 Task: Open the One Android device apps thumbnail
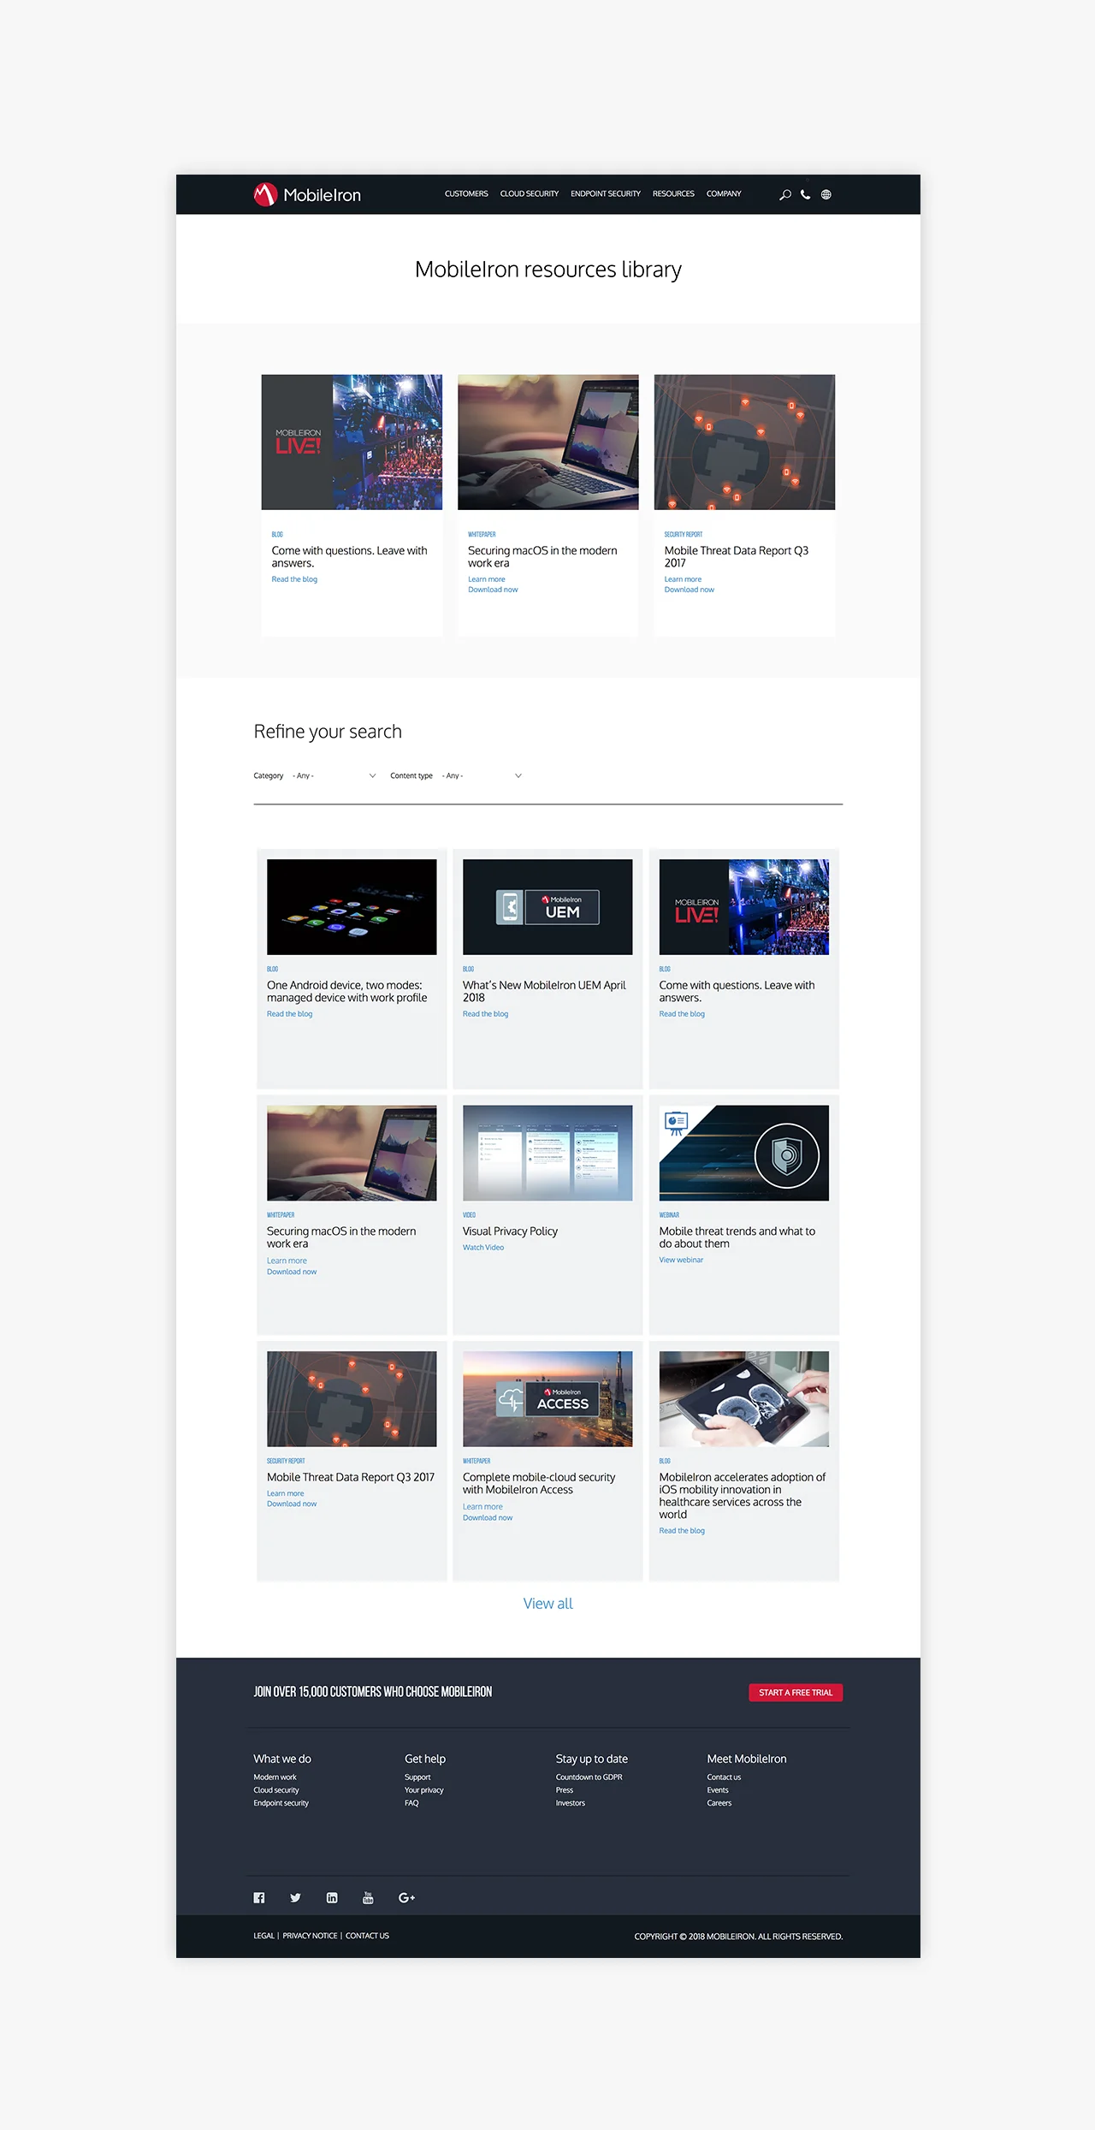[352, 907]
